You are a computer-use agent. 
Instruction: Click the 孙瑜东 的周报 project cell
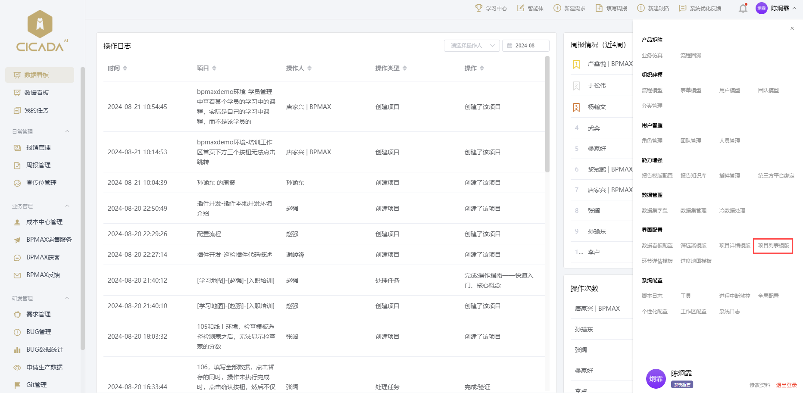tap(216, 183)
